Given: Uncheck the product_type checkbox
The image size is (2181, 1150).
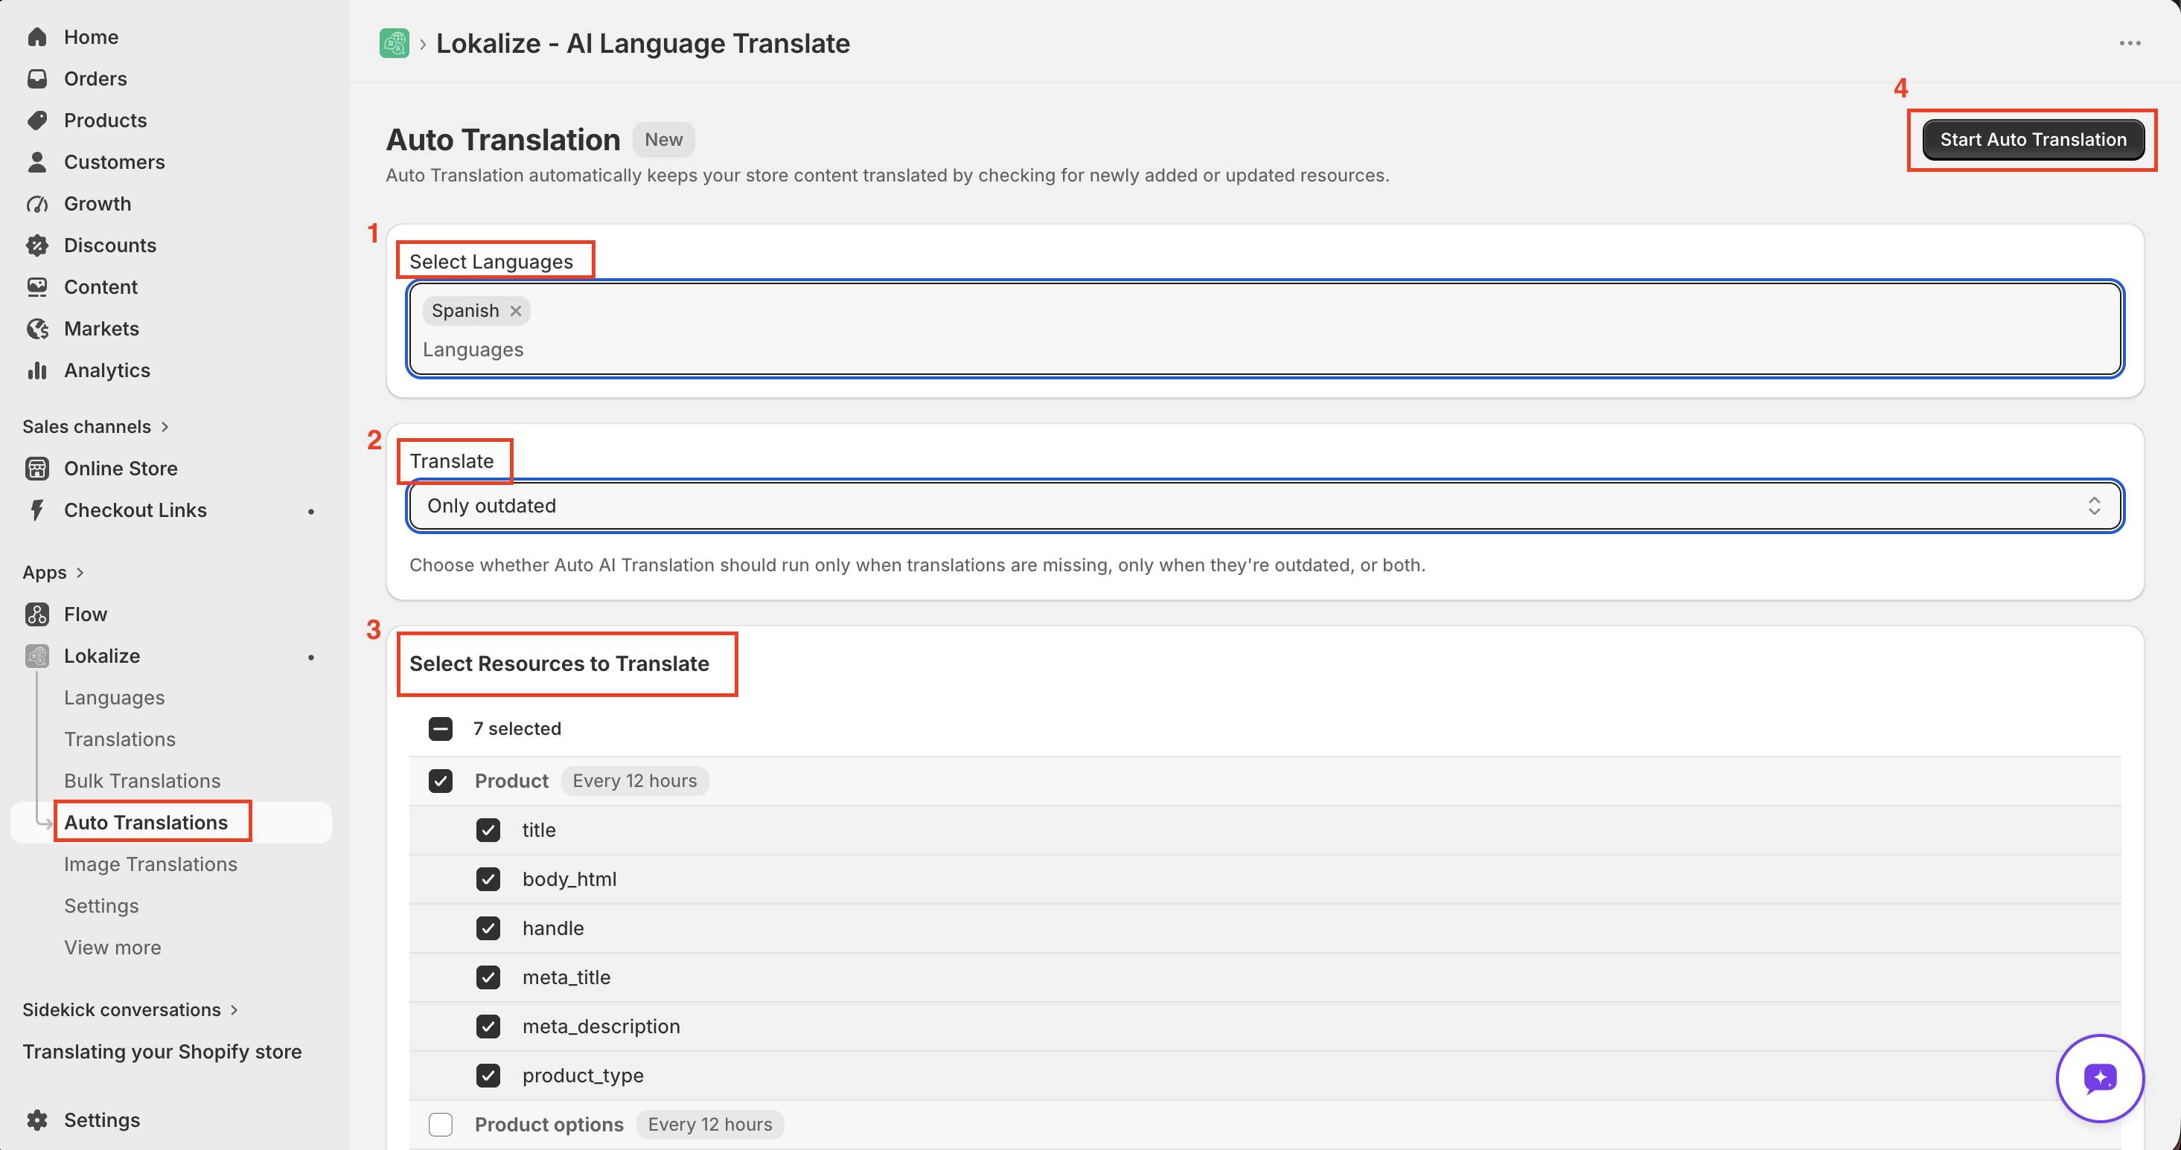Looking at the screenshot, I should [488, 1076].
